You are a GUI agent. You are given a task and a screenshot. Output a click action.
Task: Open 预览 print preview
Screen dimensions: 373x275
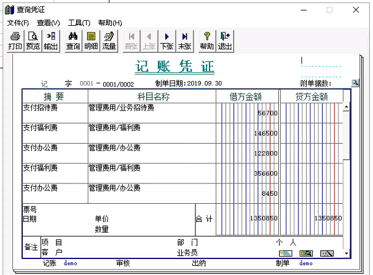33,41
